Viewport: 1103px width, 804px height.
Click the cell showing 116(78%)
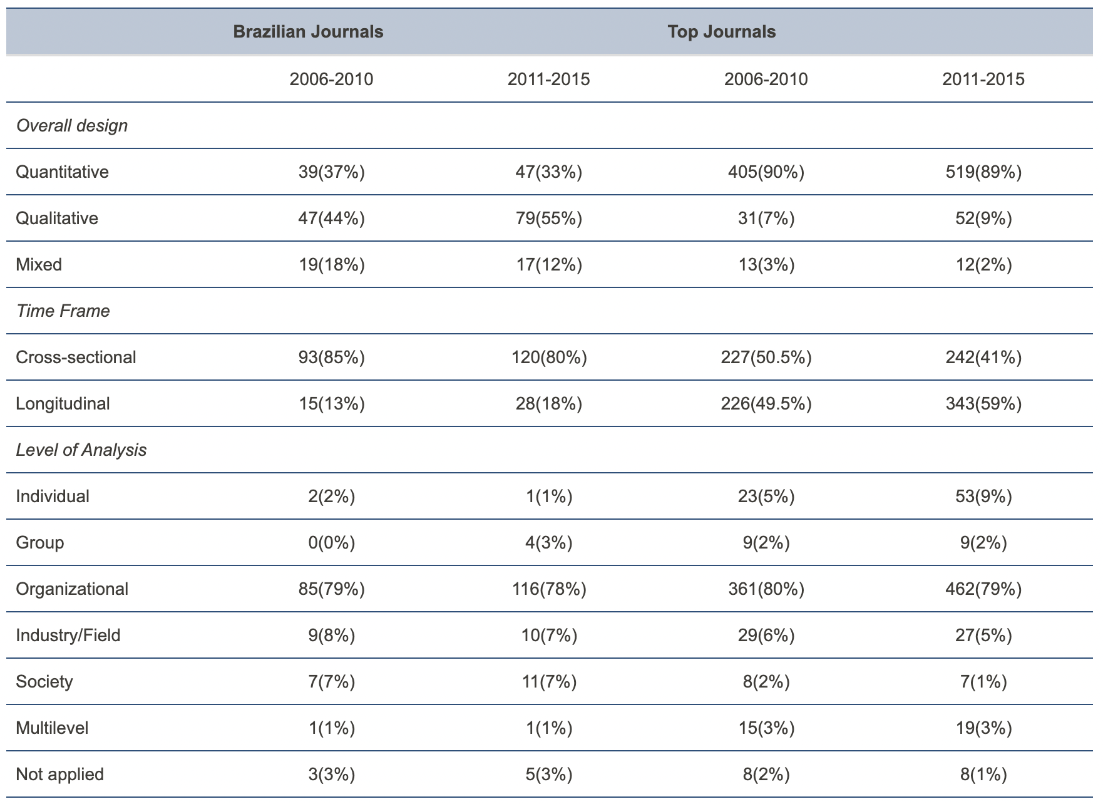[548, 589]
